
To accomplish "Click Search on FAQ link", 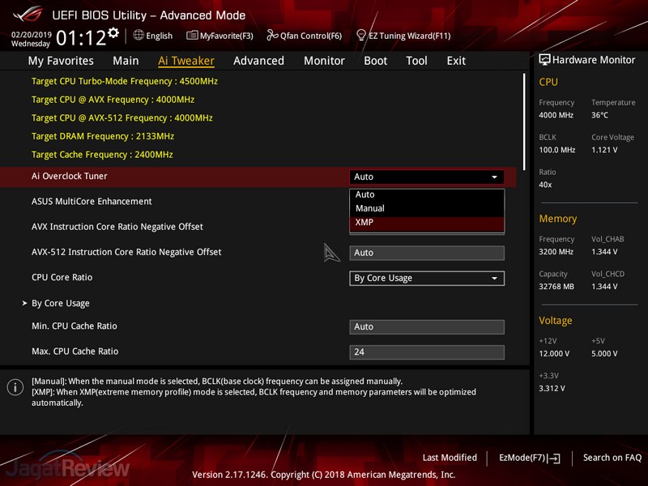I will coord(613,458).
